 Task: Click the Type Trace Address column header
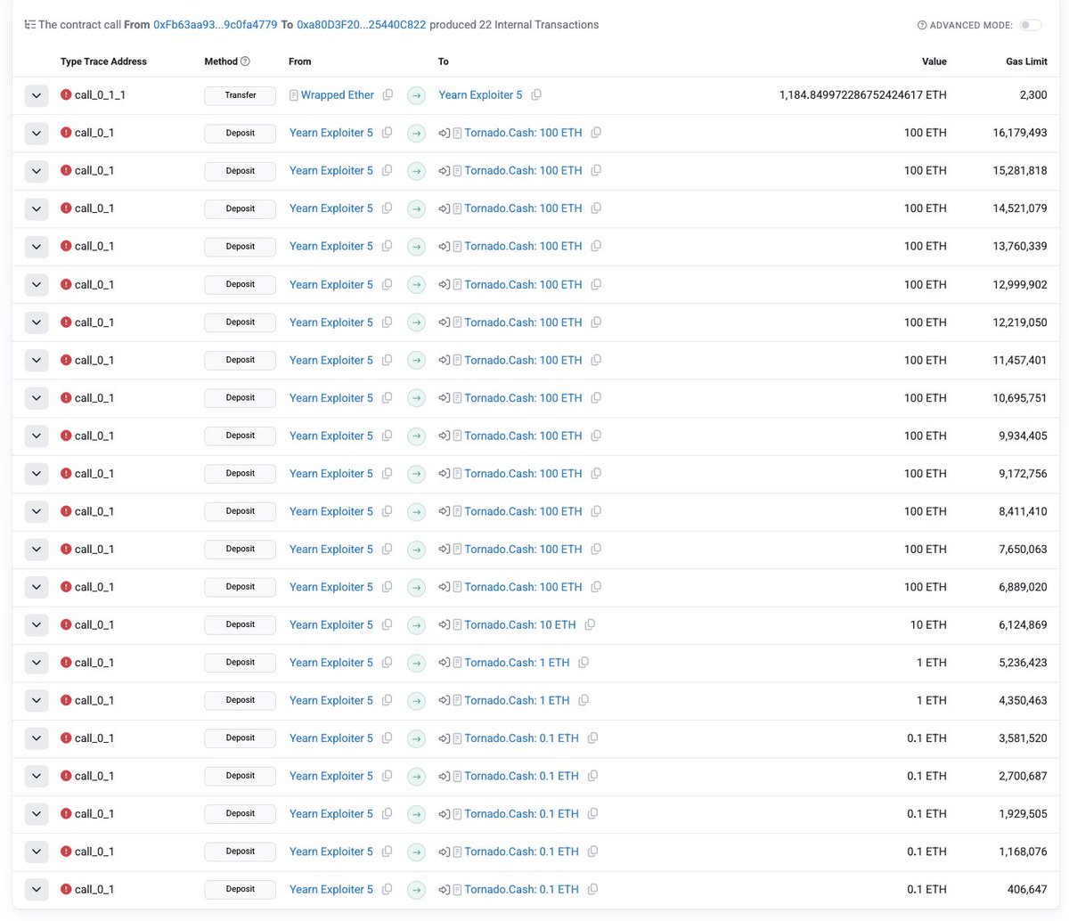[103, 61]
